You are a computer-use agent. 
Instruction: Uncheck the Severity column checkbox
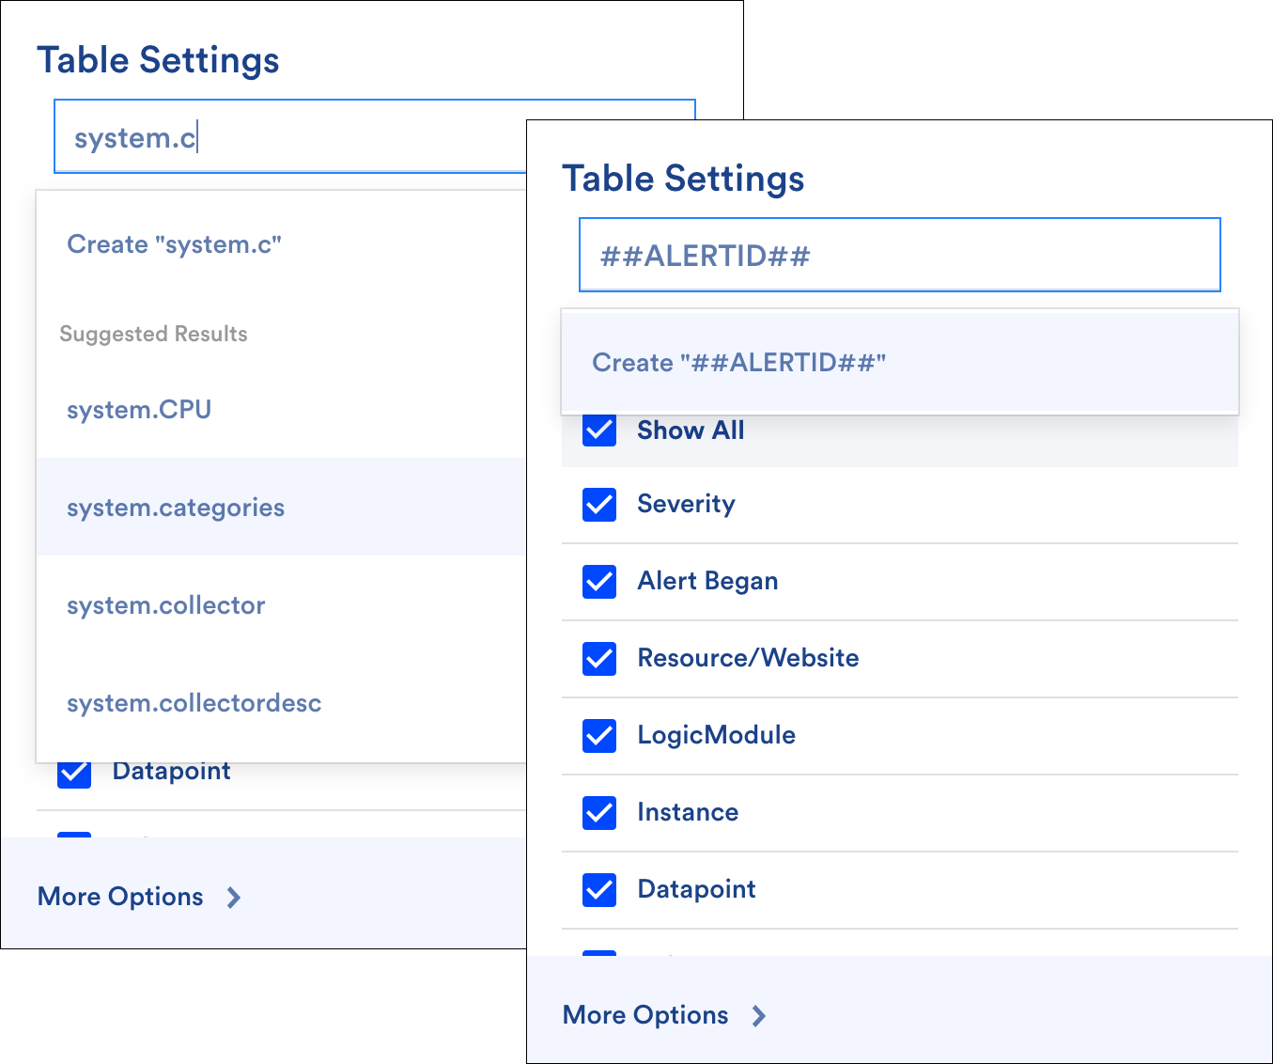(x=598, y=505)
